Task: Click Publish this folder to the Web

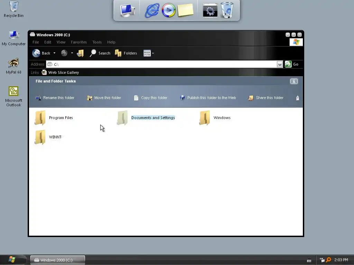Action: tap(208, 98)
